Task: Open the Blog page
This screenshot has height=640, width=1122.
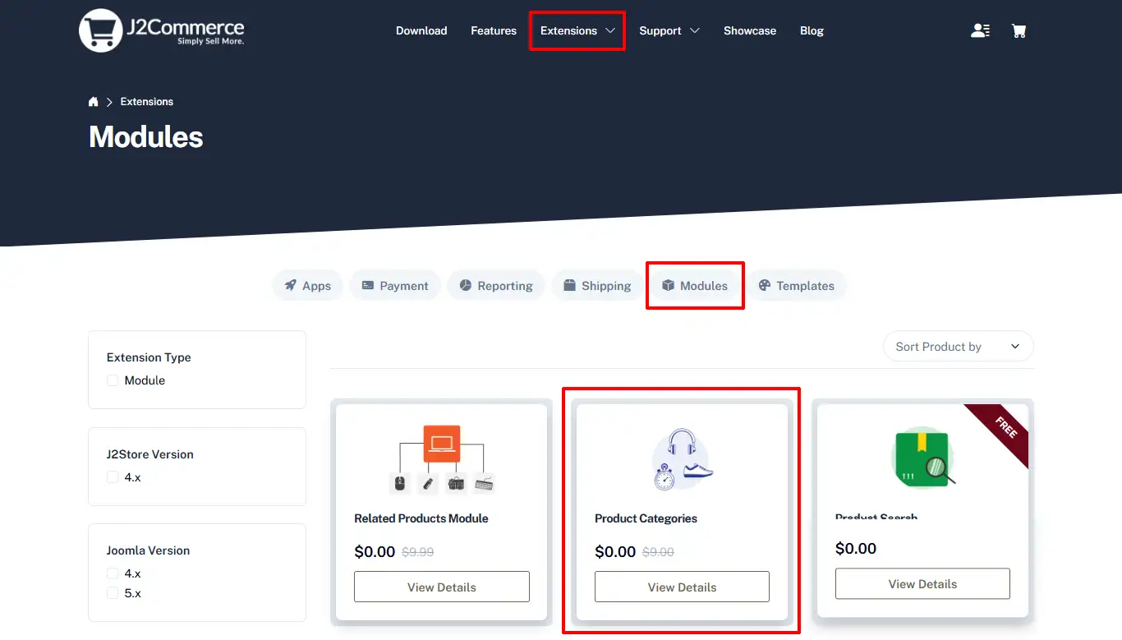Action: [812, 30]
